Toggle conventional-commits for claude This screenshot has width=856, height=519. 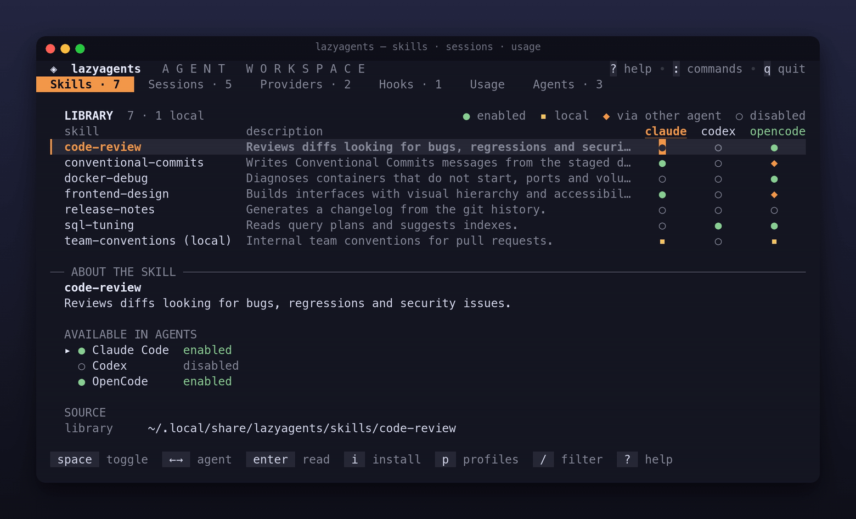tap(662, 163)
